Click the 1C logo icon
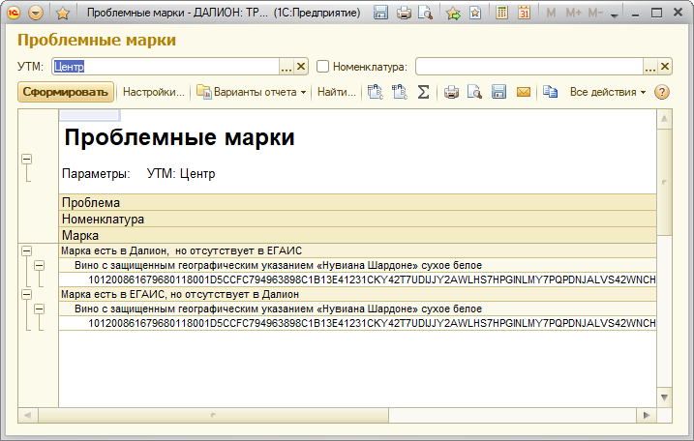694x441 pixels. (15, 13)
